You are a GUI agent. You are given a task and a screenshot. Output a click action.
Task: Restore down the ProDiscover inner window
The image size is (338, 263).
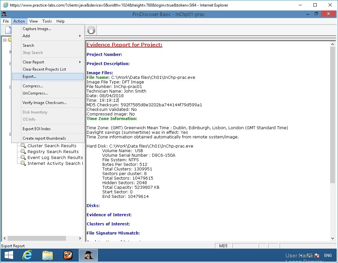point(316,14)
